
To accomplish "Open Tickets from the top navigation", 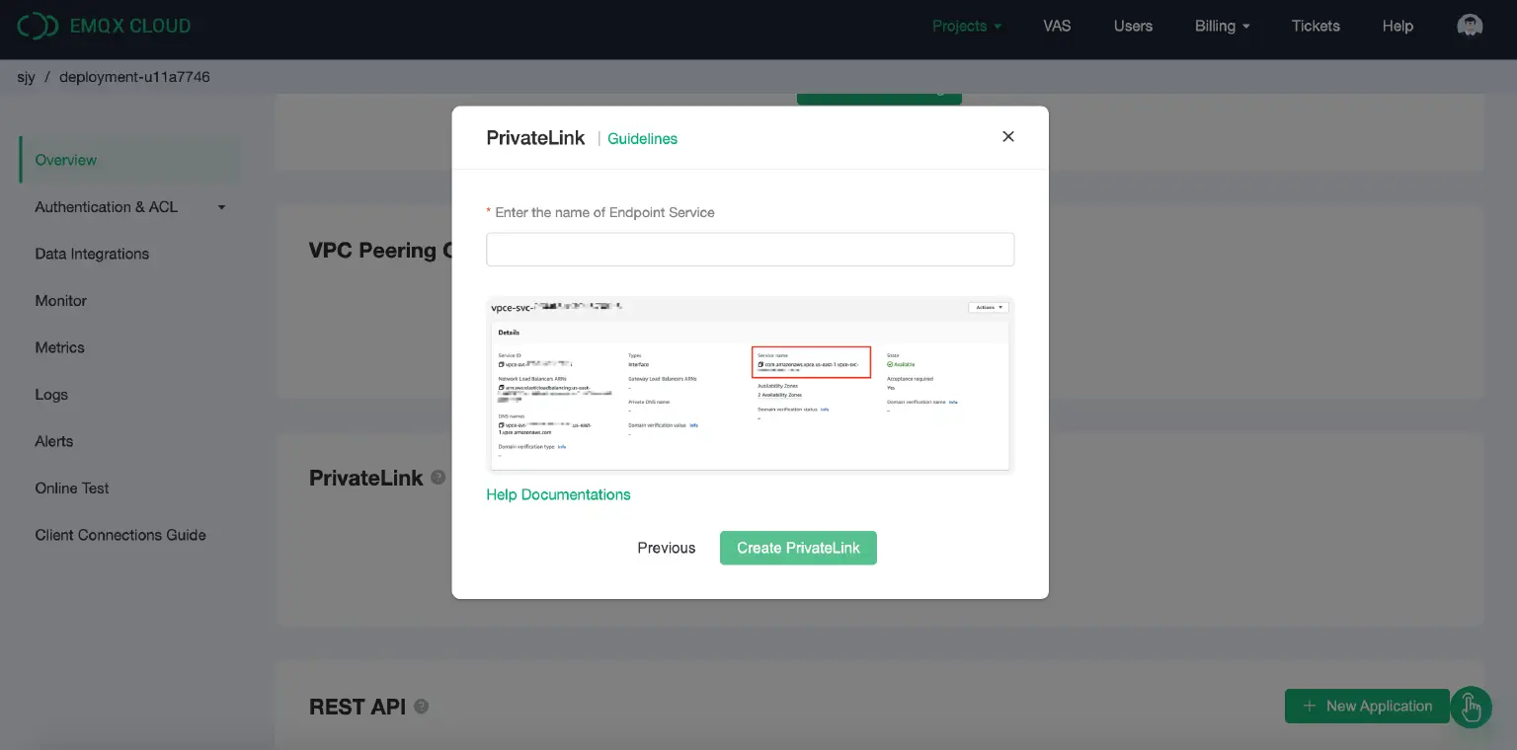I will [x=1315, y=26].
